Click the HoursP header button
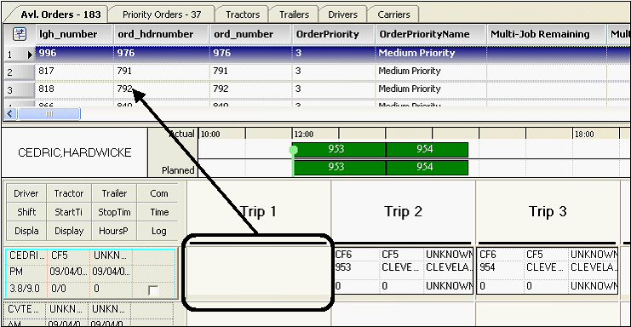 (x=114, y=231)
